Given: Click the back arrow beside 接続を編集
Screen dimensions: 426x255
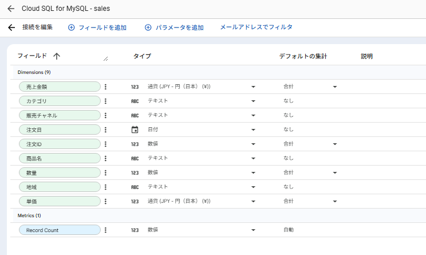Looking at the screenshot, I should 11,28.
